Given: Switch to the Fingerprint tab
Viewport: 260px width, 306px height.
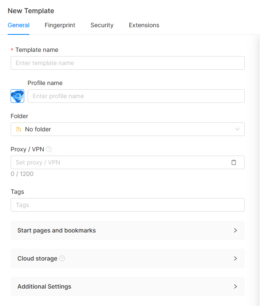Looking at the screenshot, I should pyautogui.click(x=60, y=25).
